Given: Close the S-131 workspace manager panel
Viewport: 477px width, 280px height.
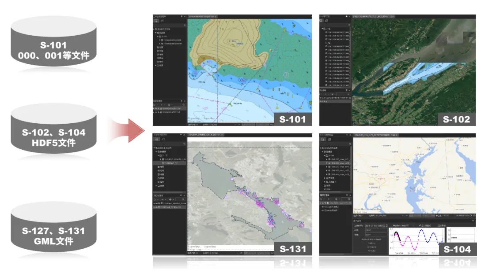Looking at the screenshot, I should pos(185,135).
